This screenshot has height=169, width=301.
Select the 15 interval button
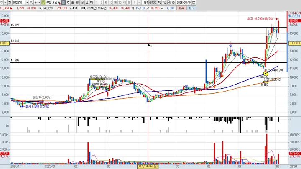click(x=115, y=3)
